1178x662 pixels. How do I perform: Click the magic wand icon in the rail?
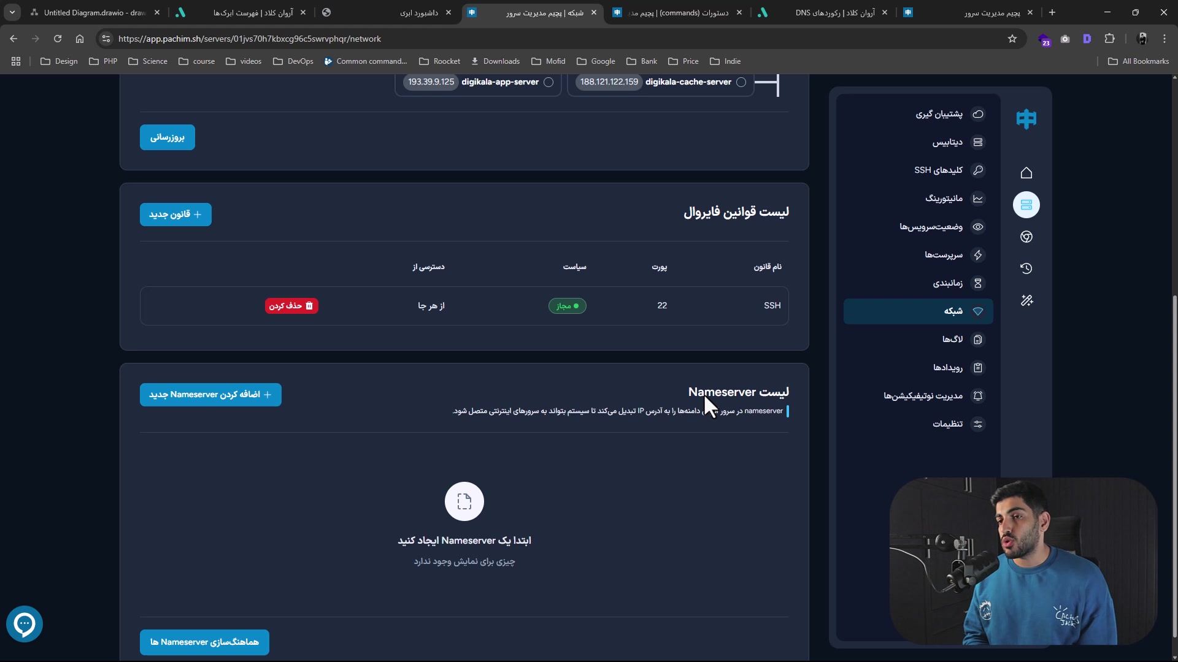coord(1026,300)
